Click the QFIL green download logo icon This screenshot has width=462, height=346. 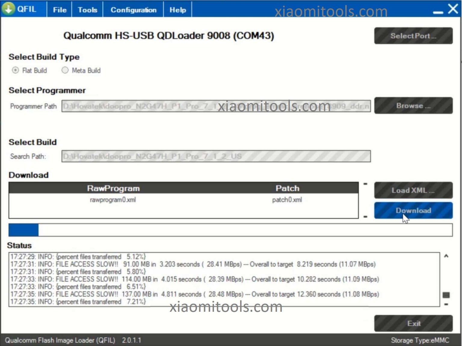(x=8, y=9)
